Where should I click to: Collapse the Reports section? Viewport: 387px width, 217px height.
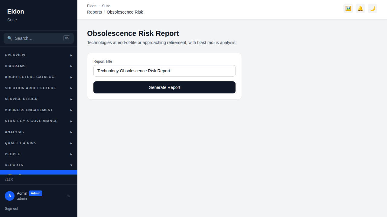coord(39,165)
